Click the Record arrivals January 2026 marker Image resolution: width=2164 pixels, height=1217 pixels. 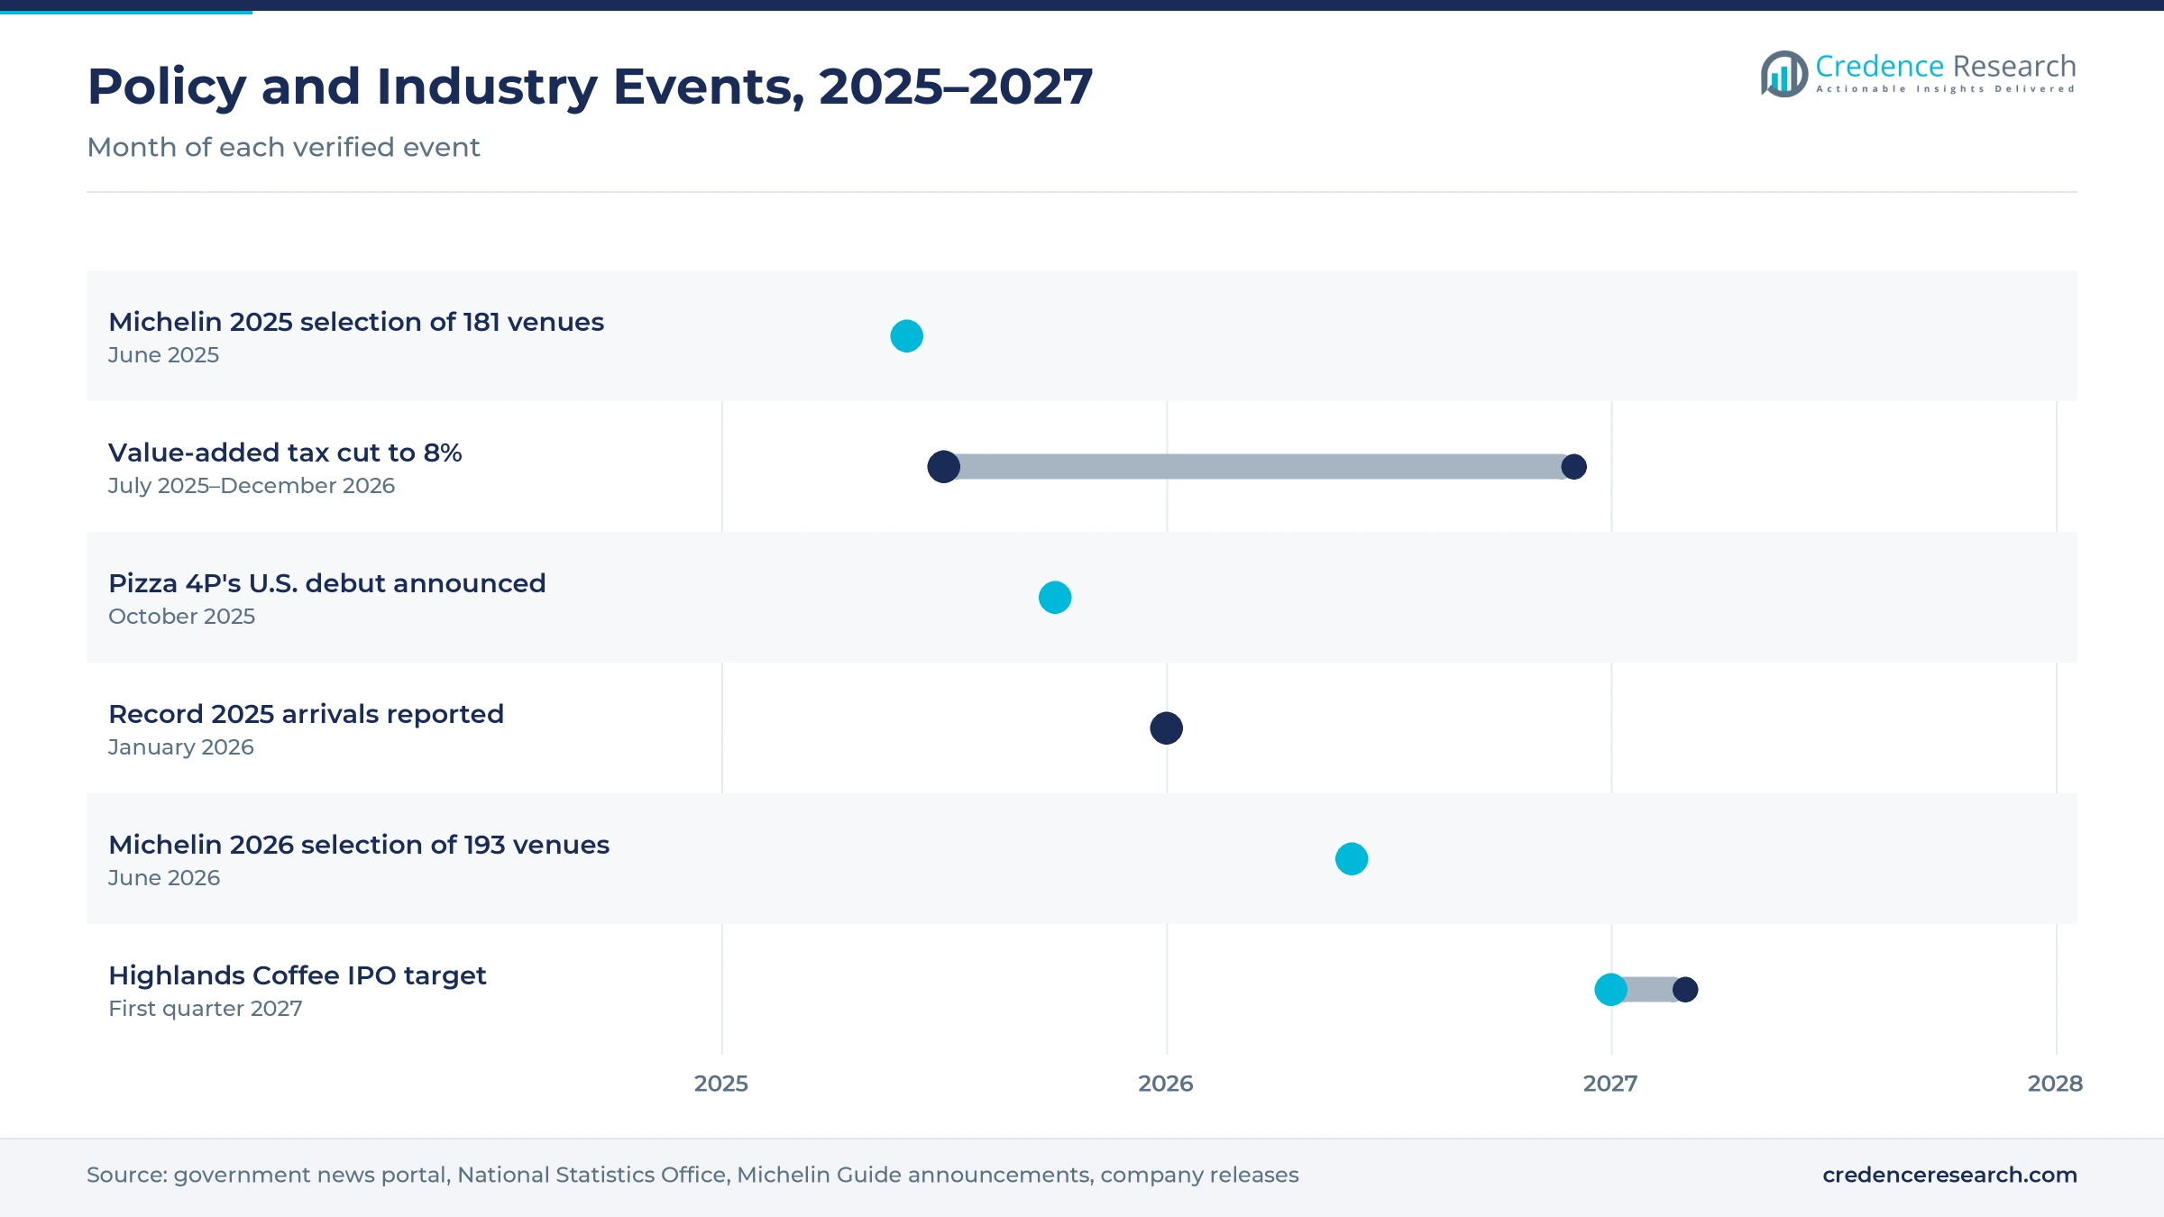click(x=1166, y=728)
